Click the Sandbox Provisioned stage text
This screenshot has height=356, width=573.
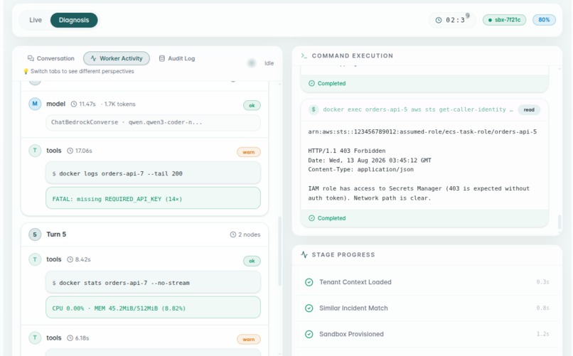coord(351,334)
